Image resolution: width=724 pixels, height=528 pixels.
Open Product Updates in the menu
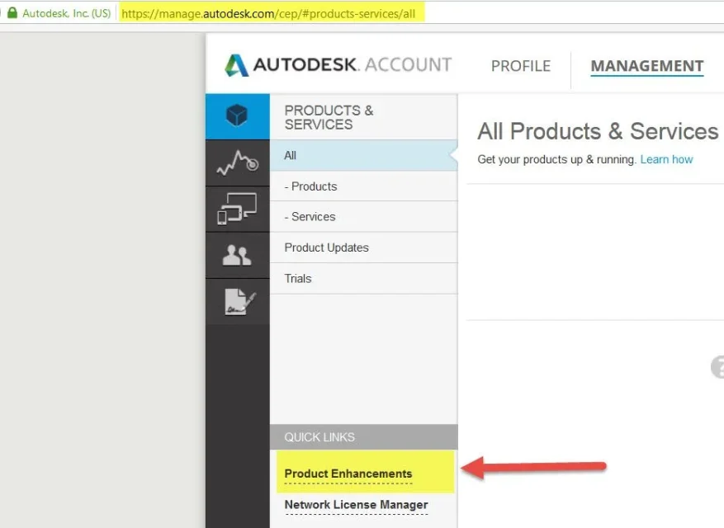click(x=364, y=247)
